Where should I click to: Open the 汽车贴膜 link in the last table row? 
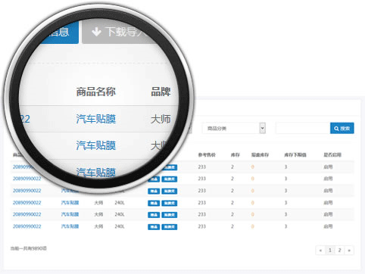pos(70,226)
